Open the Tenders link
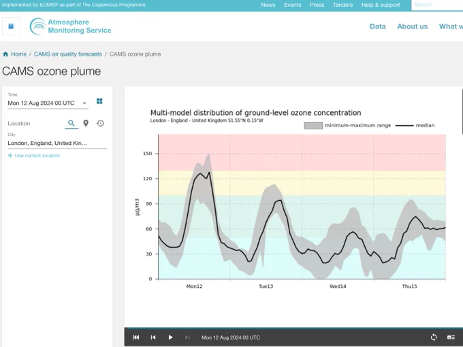 342,5
